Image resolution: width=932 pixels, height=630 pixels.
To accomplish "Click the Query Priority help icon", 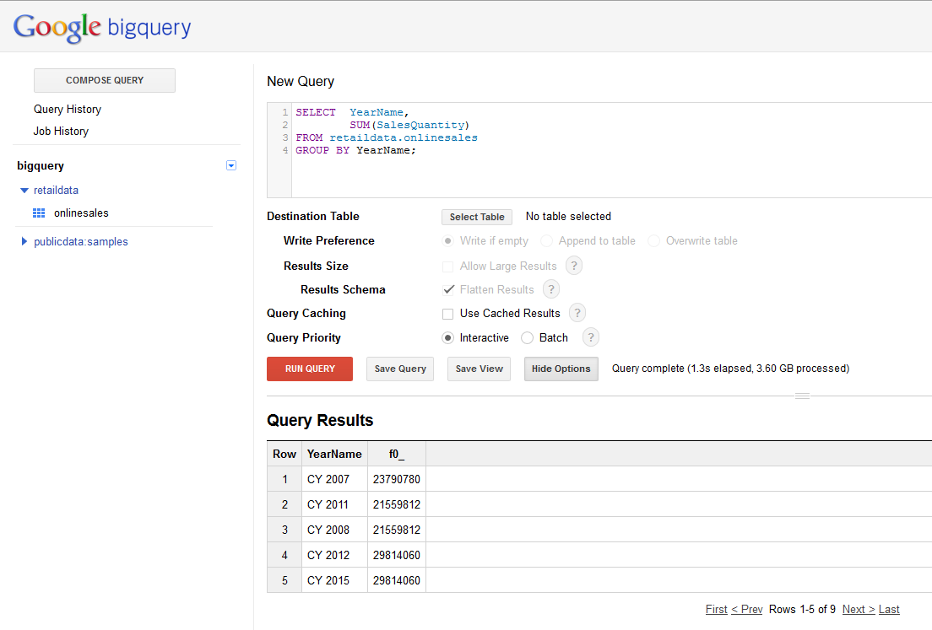I will 590,337.
